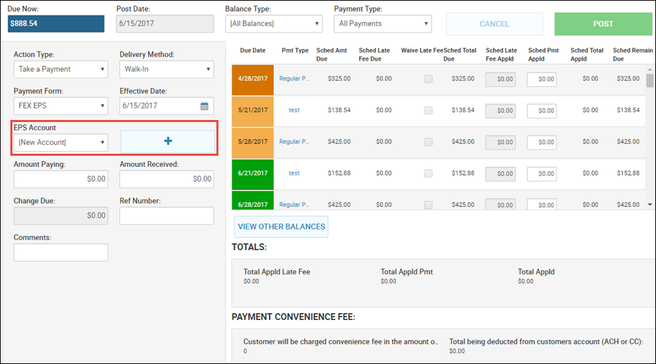
Task: Open the Payment Type dropdown
Action: (x=383, y=24)
